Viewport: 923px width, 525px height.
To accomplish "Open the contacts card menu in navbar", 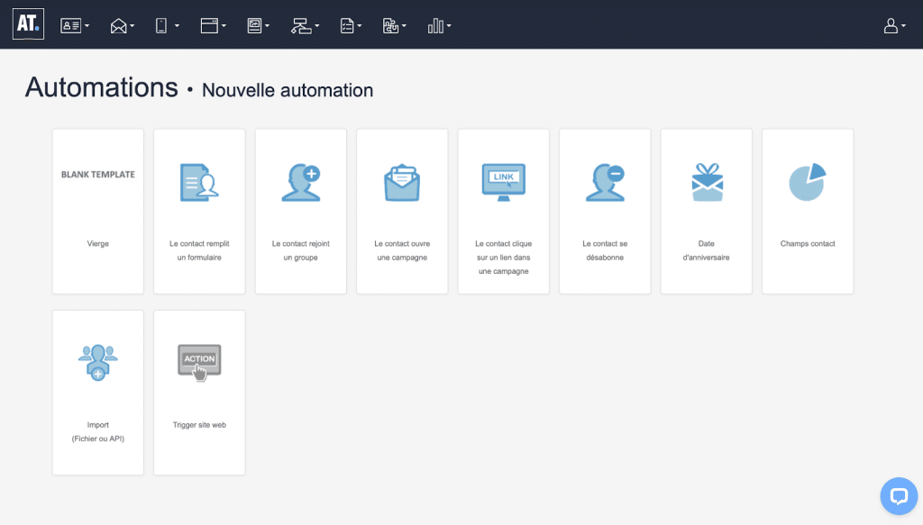I will 74,26.
